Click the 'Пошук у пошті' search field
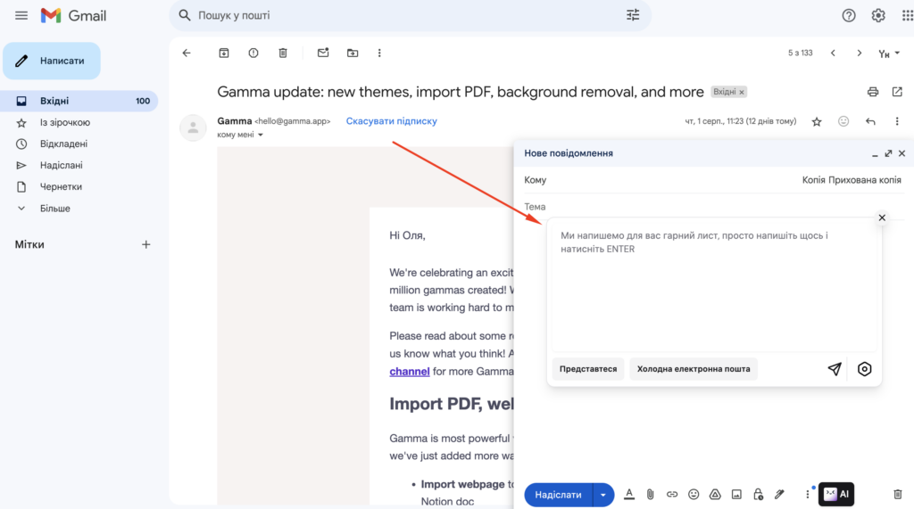Image resolution: width=914 pixels, height=509 pixels. point(402,15)
